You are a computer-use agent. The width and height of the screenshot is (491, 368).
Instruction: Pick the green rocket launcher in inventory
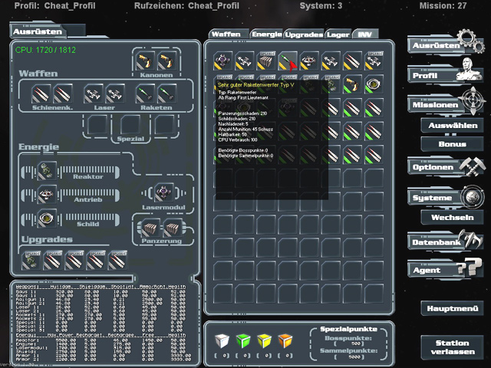point(288,61)
